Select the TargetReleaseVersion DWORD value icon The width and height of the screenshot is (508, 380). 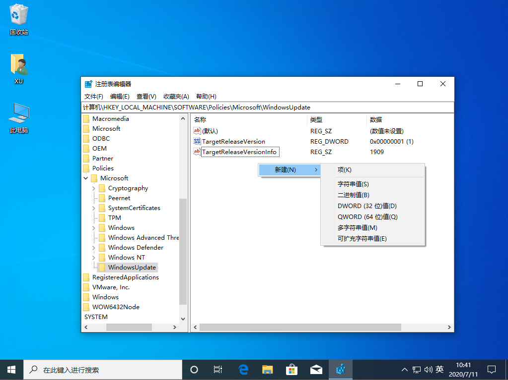(197, 141)
